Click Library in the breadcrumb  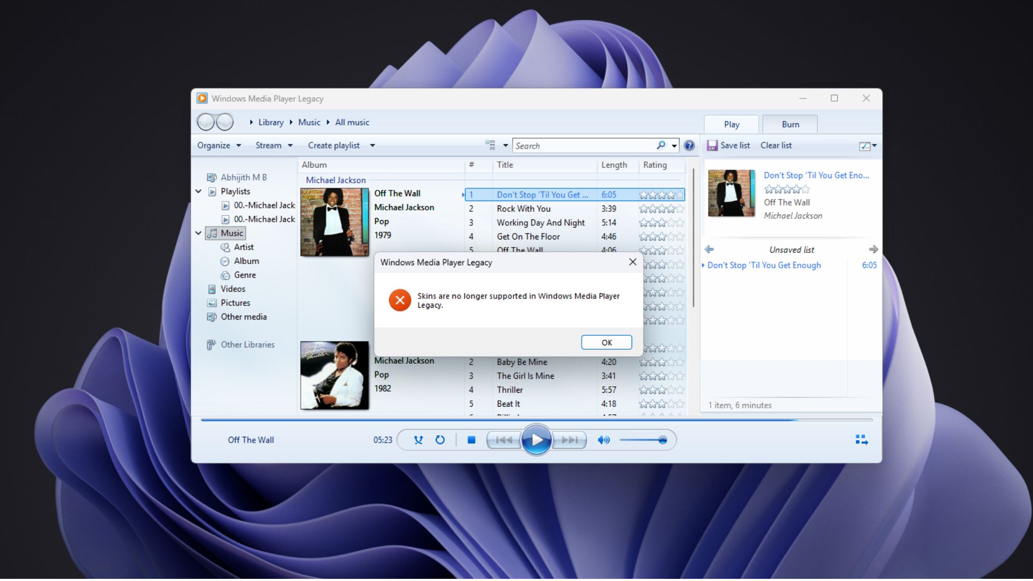point(271,122)
